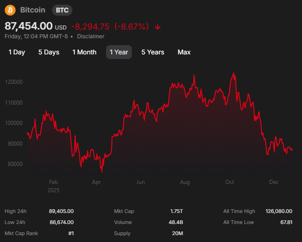
Task: Switch chart range to 5 Years
Action: (x=153, y=52)
